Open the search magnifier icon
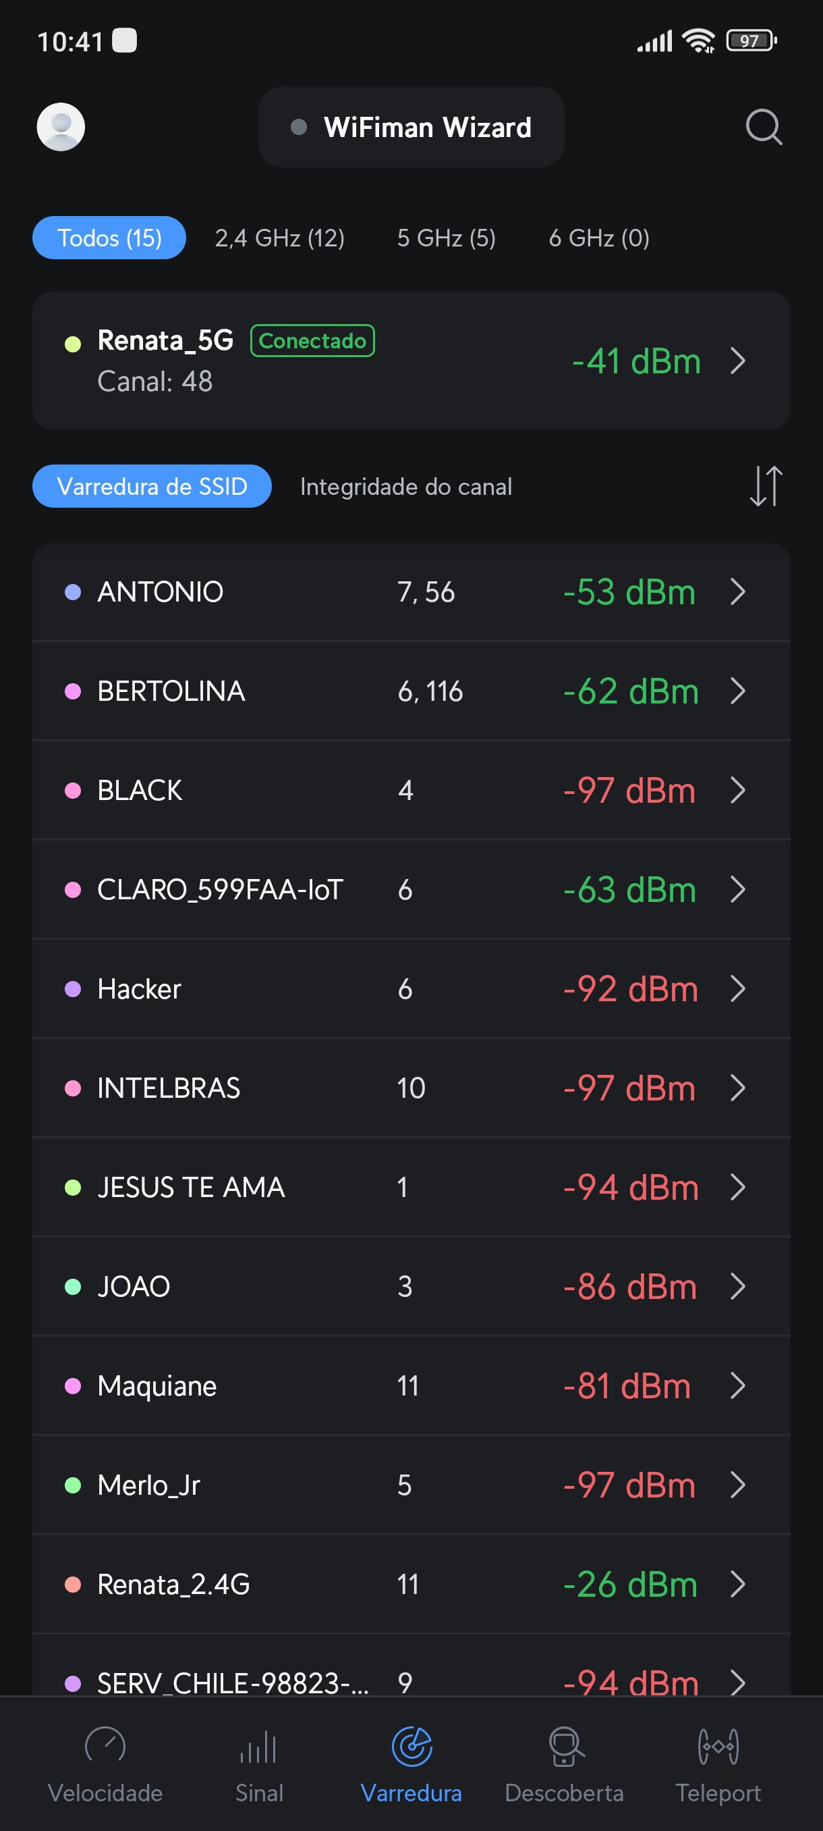The image size is (823, 1831). [x=764, y=127]
